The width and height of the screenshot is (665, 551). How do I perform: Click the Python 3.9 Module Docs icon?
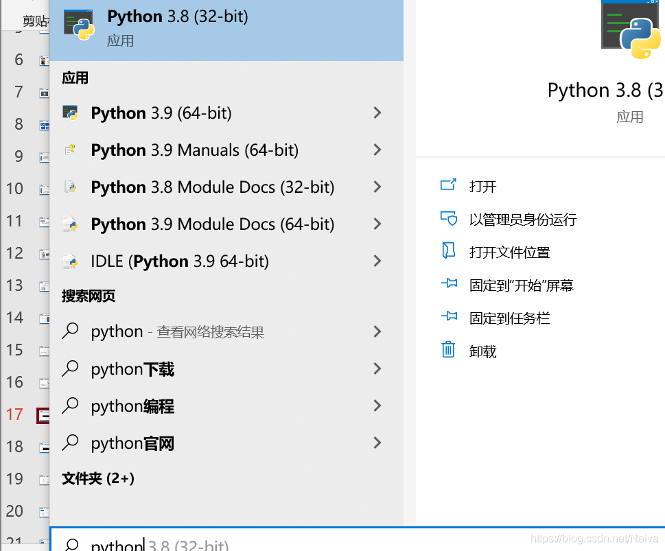tap(71, 224)
